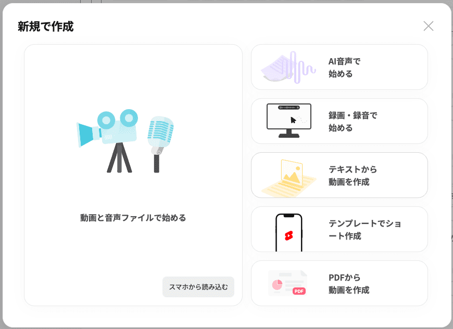Open テキストから動画を作成 option

pos(353,176)
